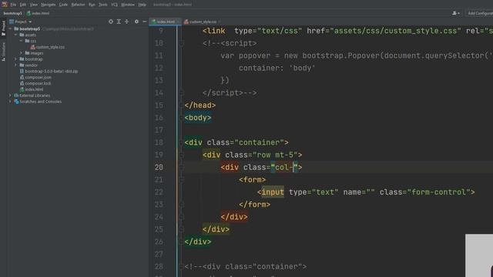Expand the vendor folder
This screenshot has height=277, width=493.
pos(15,65)
